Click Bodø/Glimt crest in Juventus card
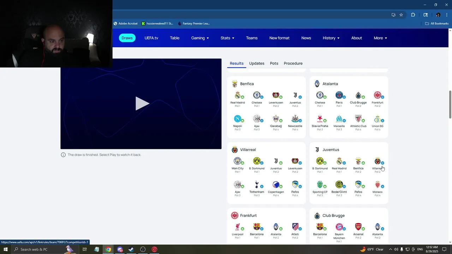 339,185
